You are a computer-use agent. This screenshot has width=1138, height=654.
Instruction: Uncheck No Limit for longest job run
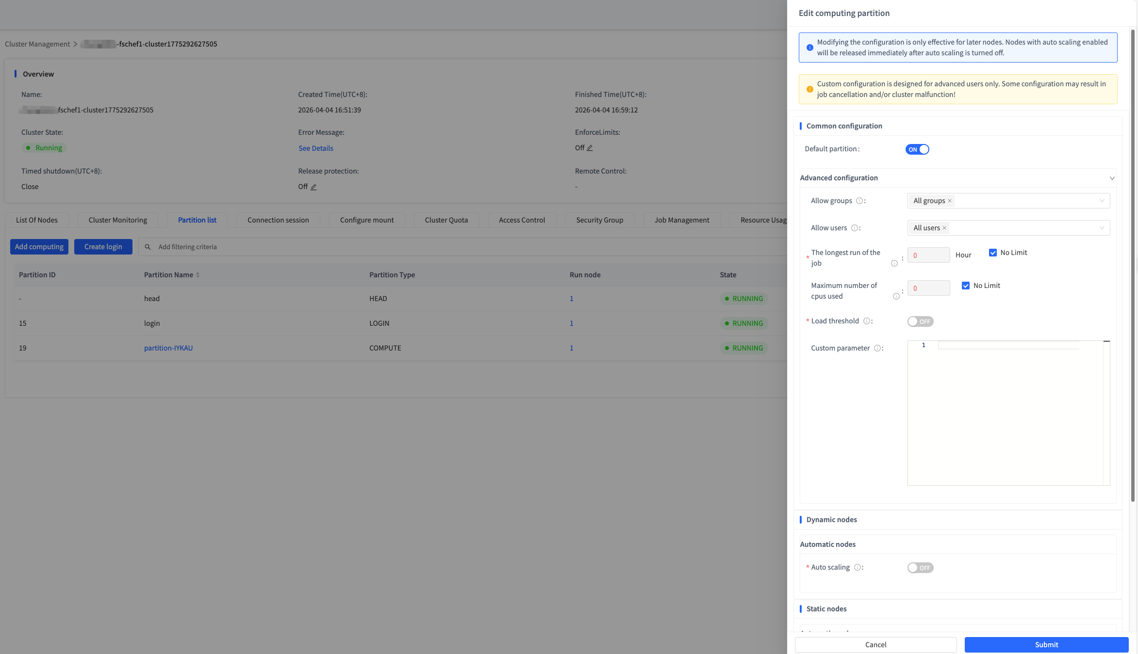coord(992,253)
